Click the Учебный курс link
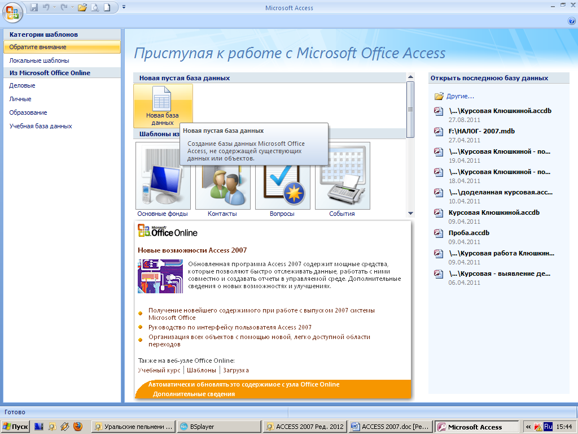 pyautogui.click(x=159, y=370)
